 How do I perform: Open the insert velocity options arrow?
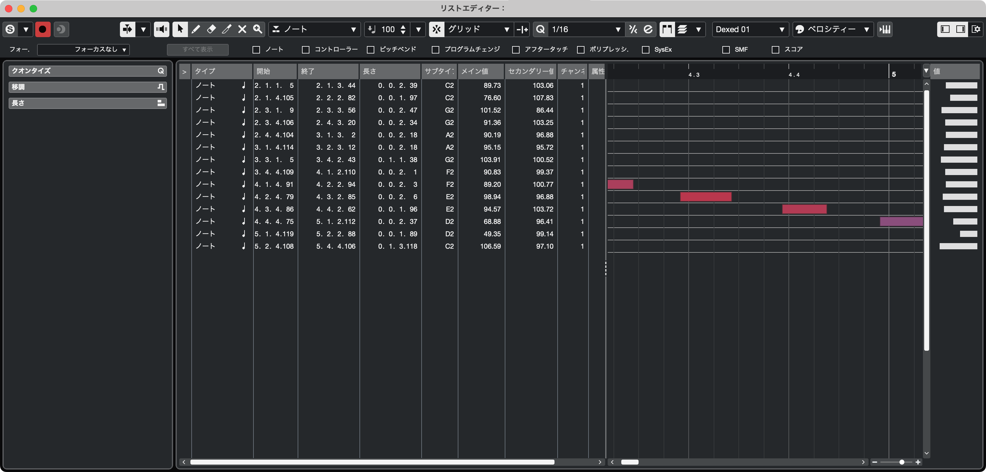tap(418, 29)
